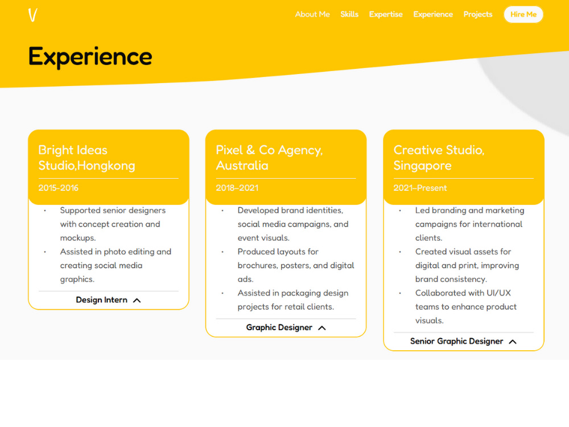Collapse the Design Intern chevron
Screen dimensions: 569x427
137,300
